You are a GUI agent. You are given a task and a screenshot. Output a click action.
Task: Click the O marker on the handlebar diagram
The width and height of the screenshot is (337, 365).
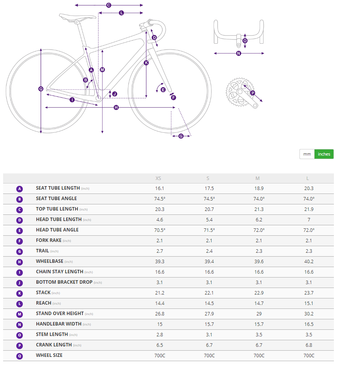[x=245, y=41]
